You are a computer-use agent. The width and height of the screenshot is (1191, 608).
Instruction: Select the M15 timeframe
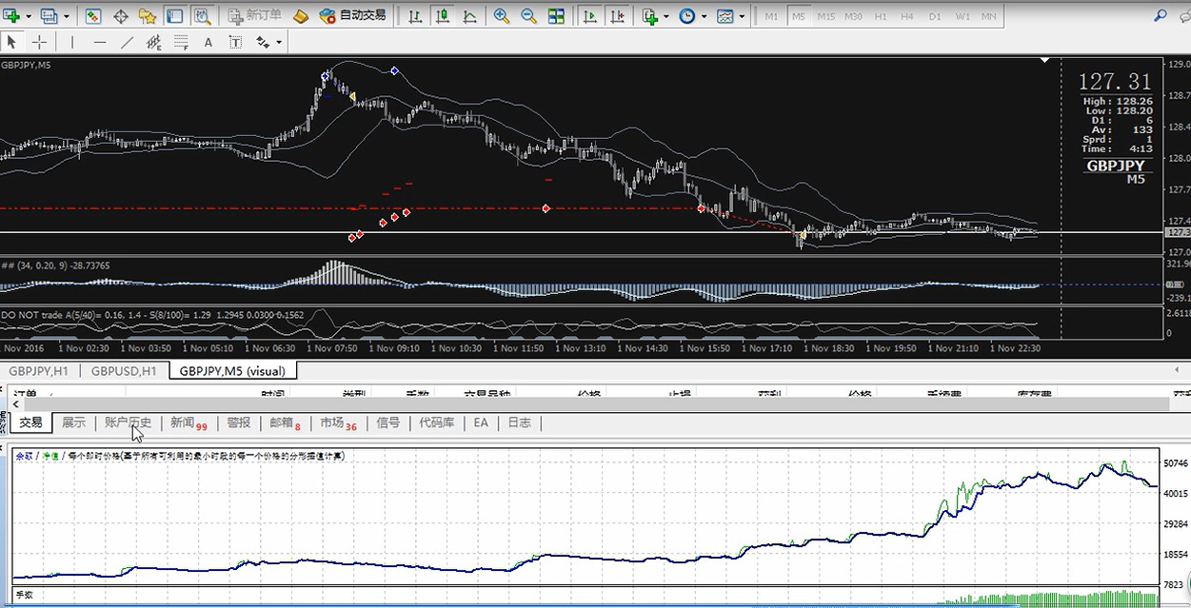pyautogui.click(x=825, y=16)
